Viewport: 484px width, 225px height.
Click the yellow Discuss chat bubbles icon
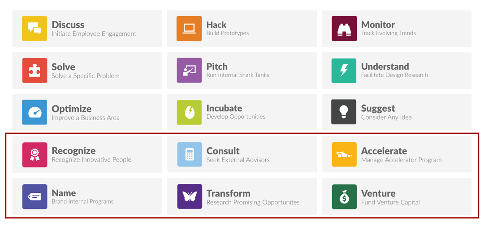[35, 28]
